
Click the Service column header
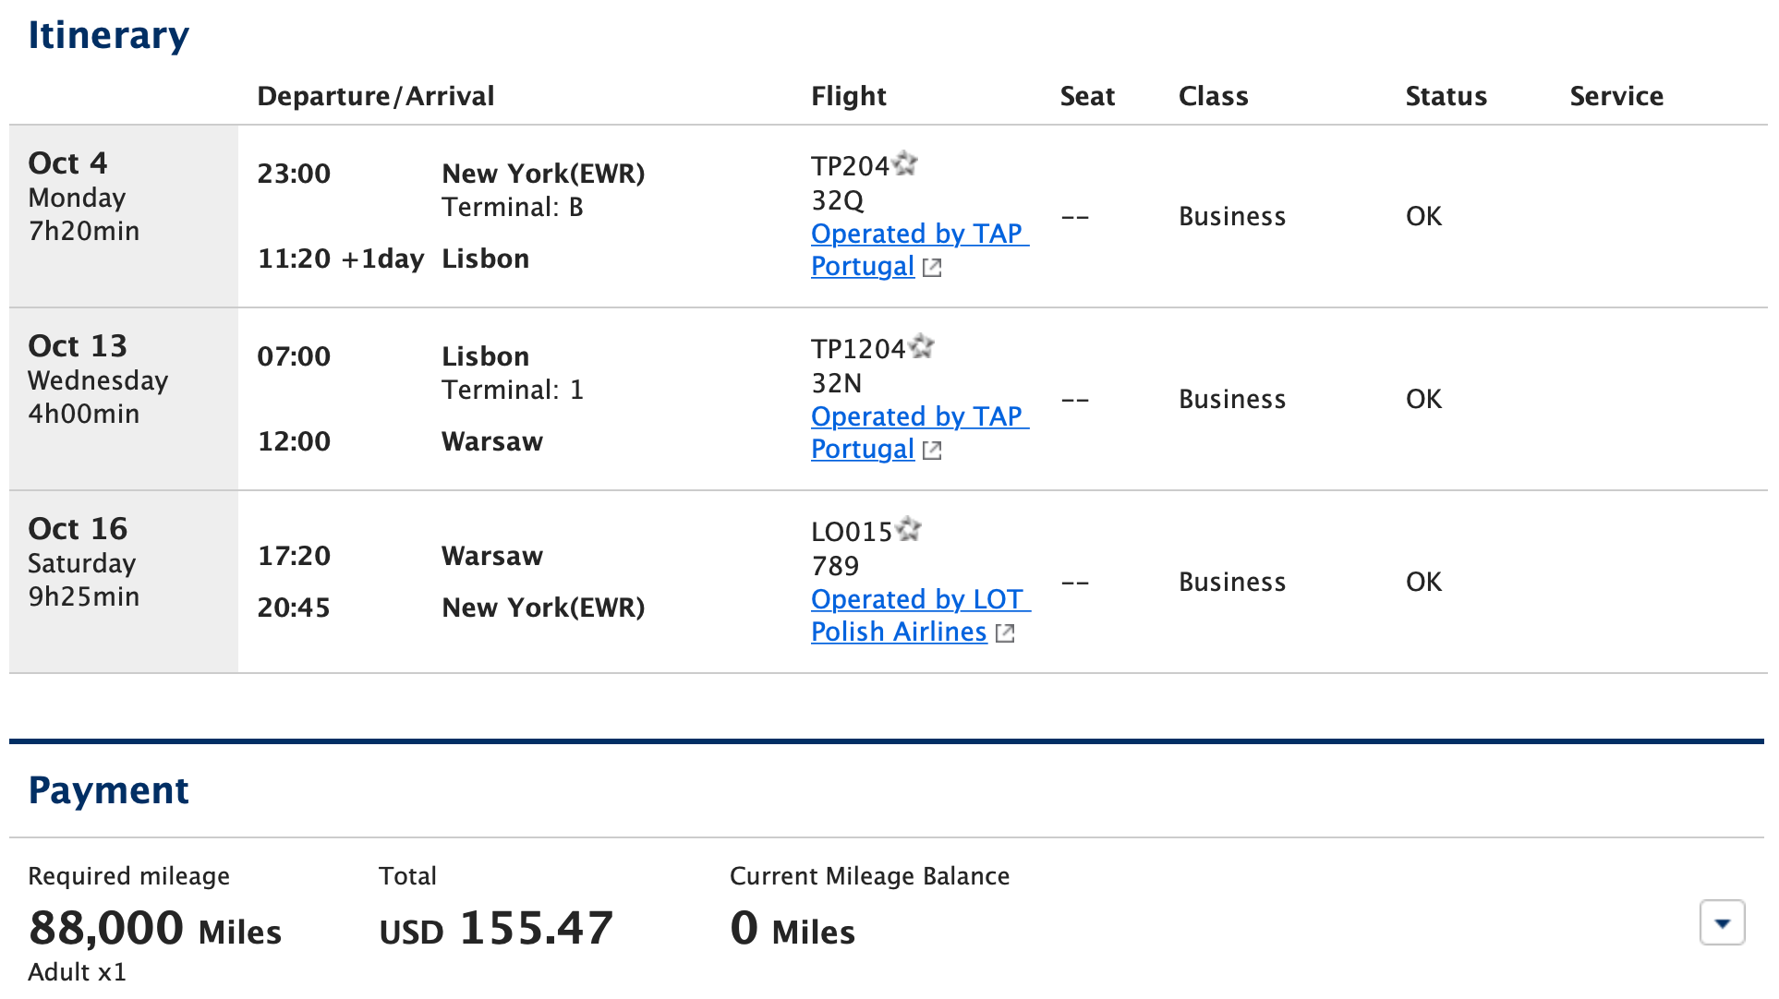point(1616,96)
